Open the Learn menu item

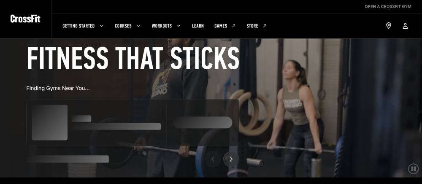coord(198,26)
